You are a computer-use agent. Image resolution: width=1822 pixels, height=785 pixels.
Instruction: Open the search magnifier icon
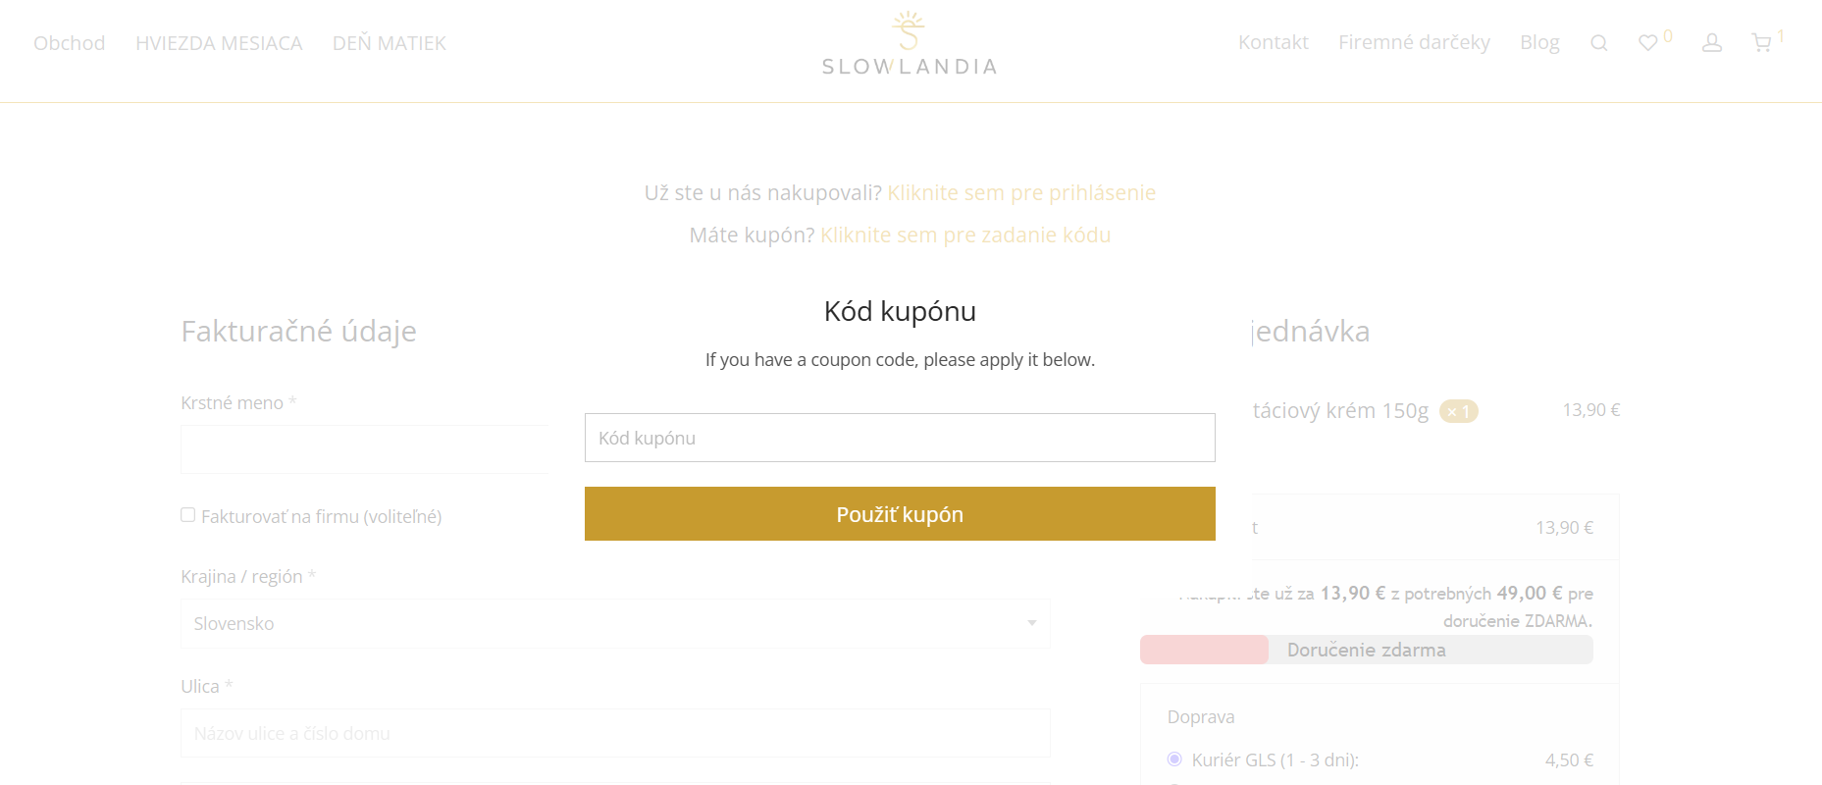1598,43
